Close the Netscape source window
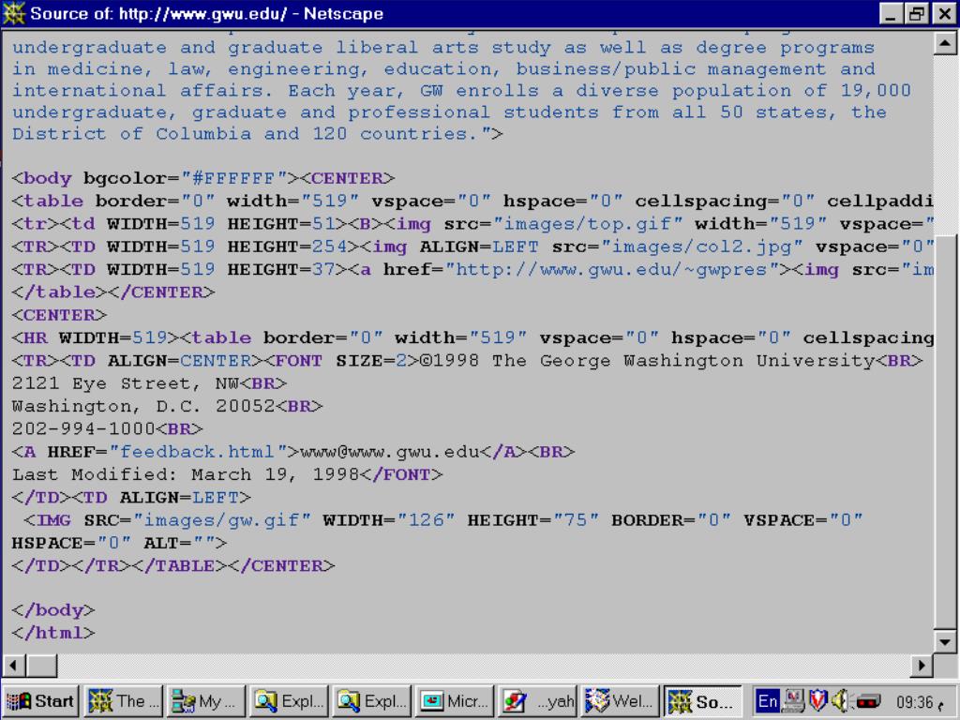 click(x=944, y=13)
